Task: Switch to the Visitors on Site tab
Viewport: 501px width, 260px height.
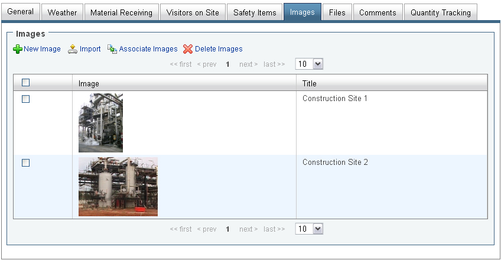Action: (x=193, y=12)
